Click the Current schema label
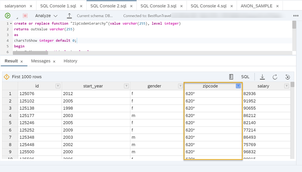302x172 pixels. coord(95,16)
